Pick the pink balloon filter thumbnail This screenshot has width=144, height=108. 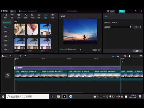pyautogui.click(x=33, y=29)
